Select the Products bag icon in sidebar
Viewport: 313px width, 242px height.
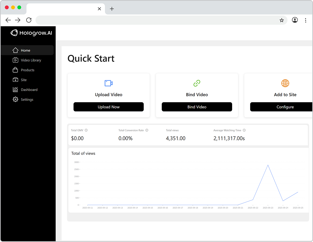16,70
